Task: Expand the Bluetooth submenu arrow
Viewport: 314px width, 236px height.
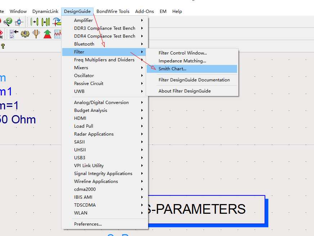Action: (142, 44)
